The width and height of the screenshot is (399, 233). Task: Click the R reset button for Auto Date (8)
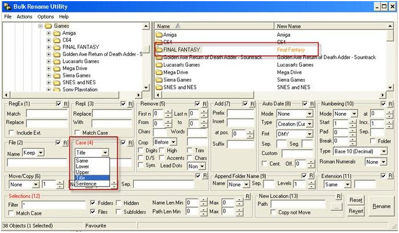312,104
